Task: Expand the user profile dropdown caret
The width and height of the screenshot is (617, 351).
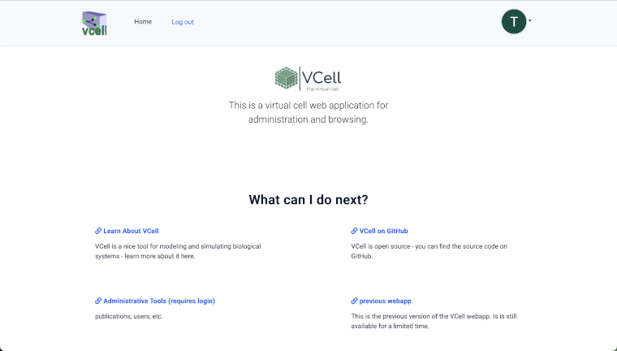Action: [x=529, y=21]
